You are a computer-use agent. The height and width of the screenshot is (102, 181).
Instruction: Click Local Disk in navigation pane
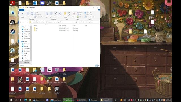[26, 60]
